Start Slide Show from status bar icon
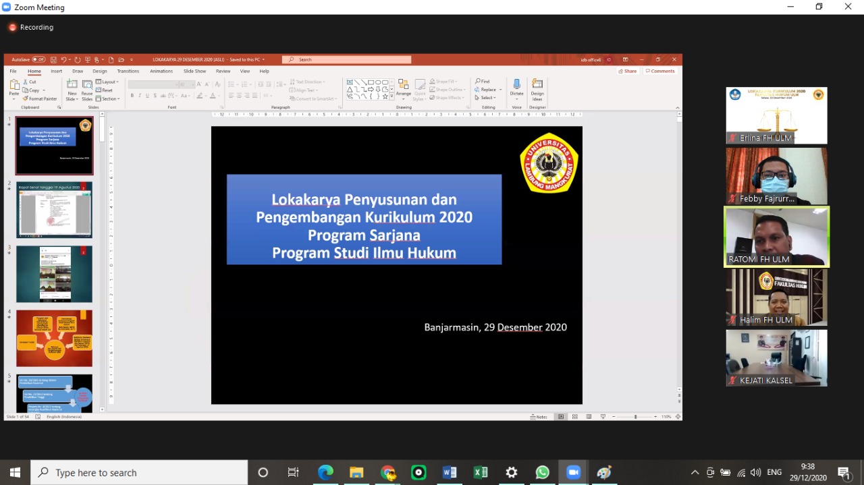The width and height of the screenshot is (864, 485). pyautogui.click(x=603, y=417)
